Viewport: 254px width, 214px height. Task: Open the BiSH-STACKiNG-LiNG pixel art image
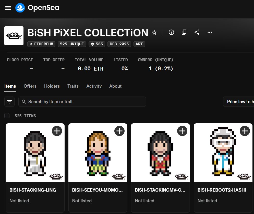click(35, 153)
